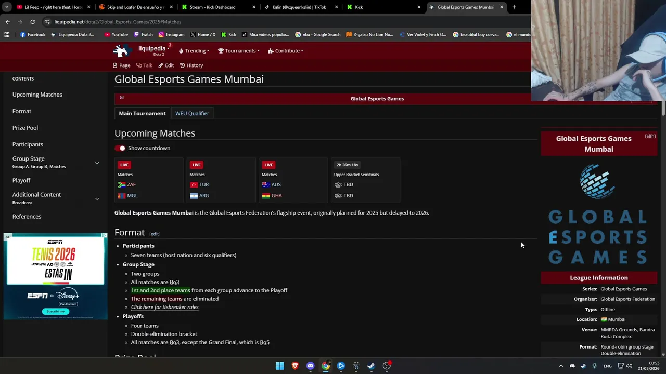Screen dimensions: 666x374
Task: Open a new browser tab
Action: coord(514,7)
